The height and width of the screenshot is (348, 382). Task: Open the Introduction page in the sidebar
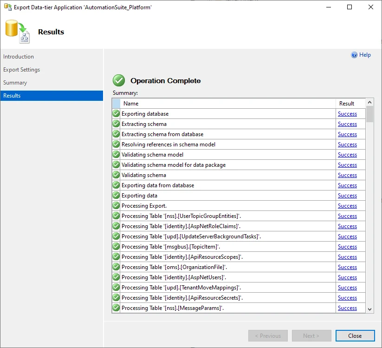point(19,57)
